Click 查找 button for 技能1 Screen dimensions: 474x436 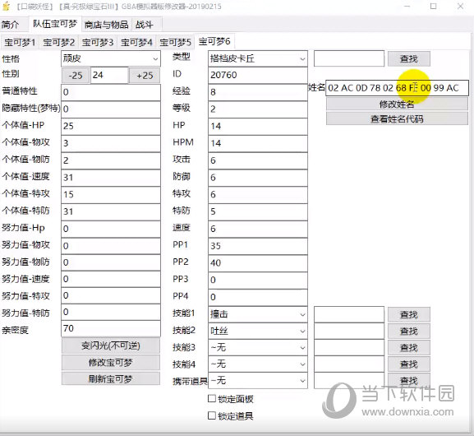pos(409,315)
